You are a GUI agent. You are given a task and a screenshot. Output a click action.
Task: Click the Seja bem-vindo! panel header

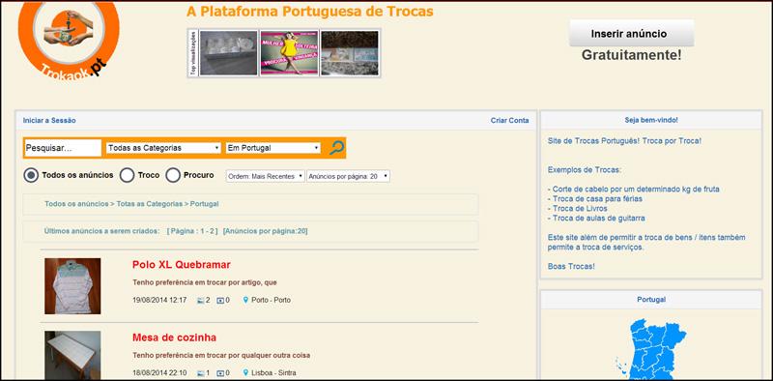tap(651, 120)
